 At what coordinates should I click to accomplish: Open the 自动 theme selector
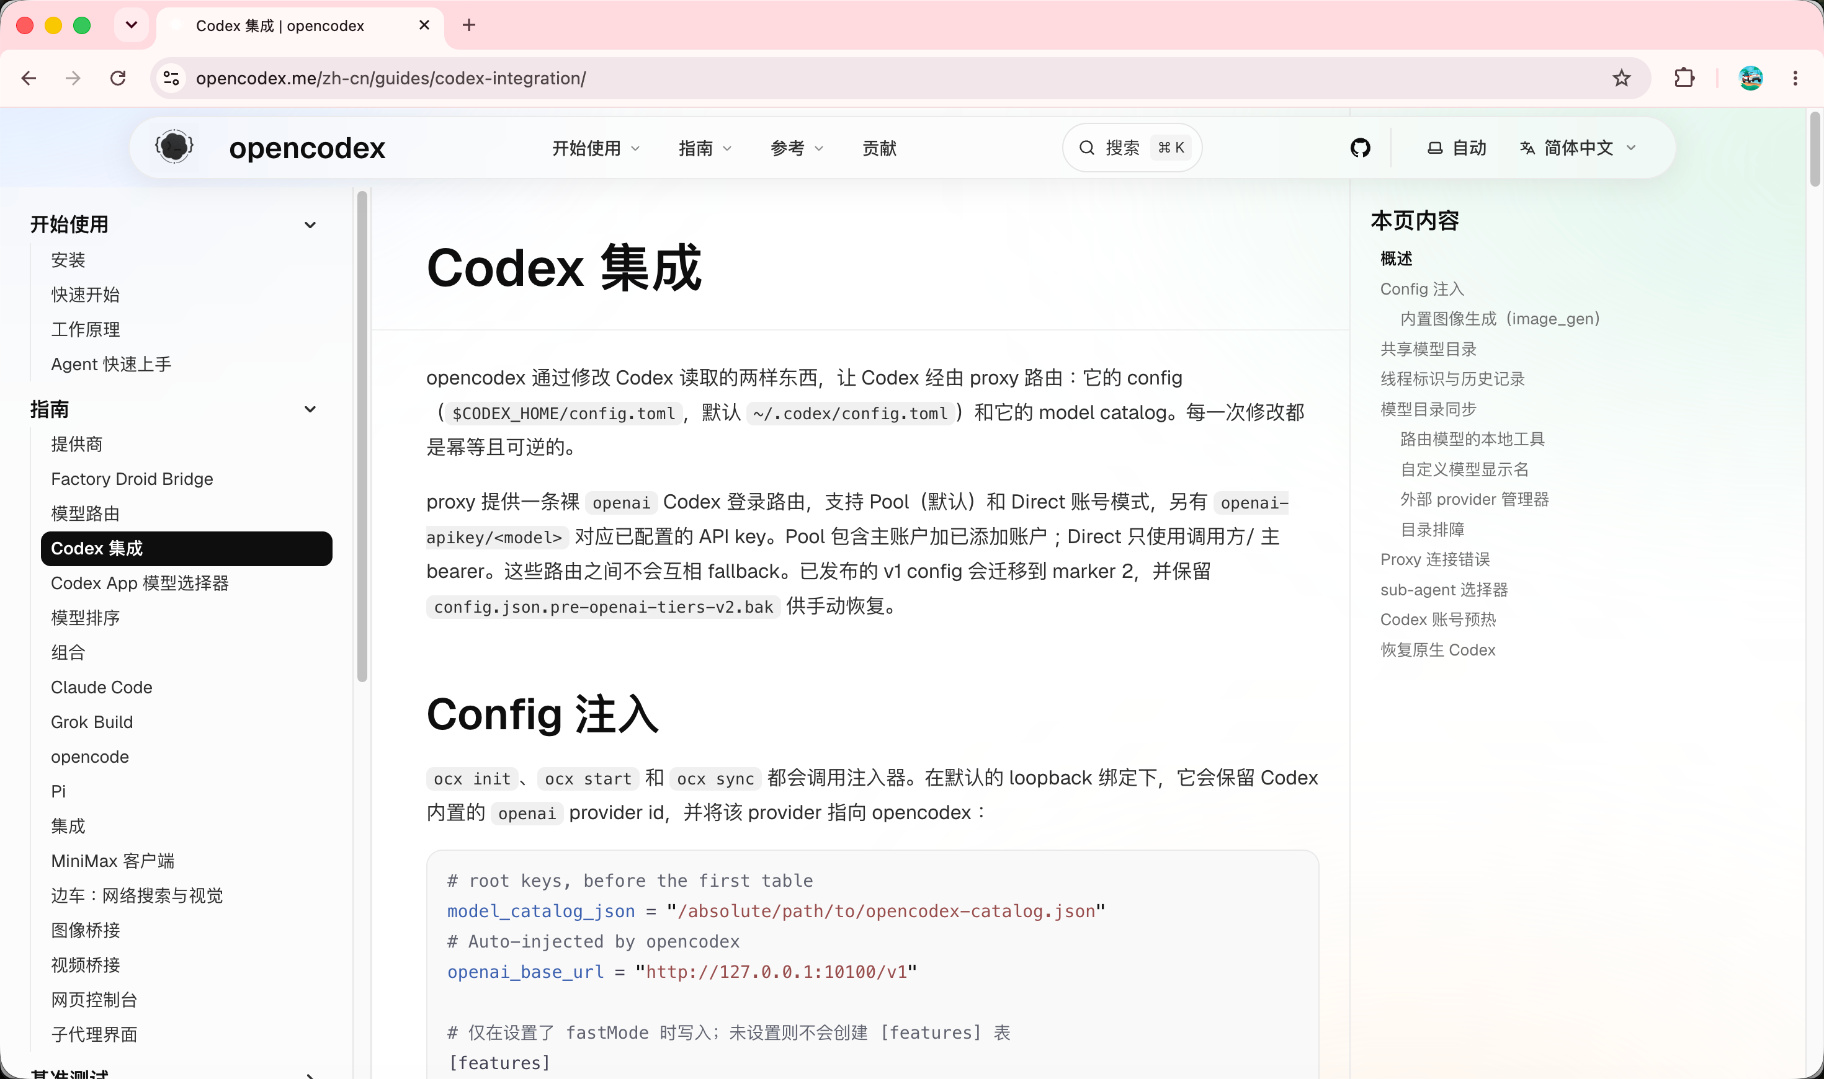coord(1457,148)
